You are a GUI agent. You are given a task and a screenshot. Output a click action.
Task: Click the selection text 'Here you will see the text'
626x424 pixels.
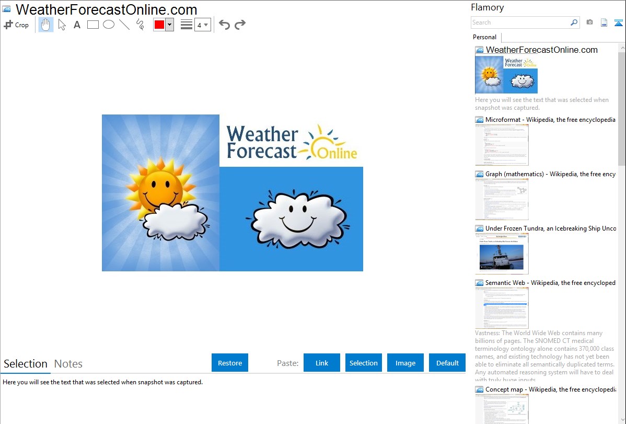pyautogui.click(x=102, y=382)
